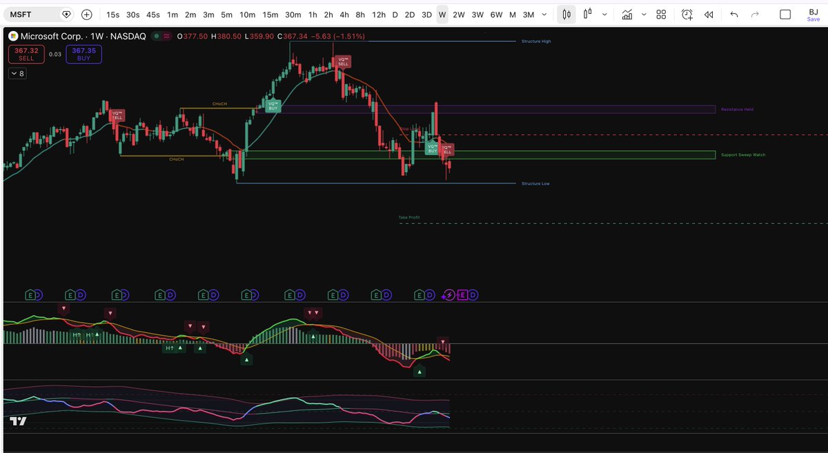Select the 1h timeframe
This screenshot has width=828, height=453.
[x=313, y=14]
